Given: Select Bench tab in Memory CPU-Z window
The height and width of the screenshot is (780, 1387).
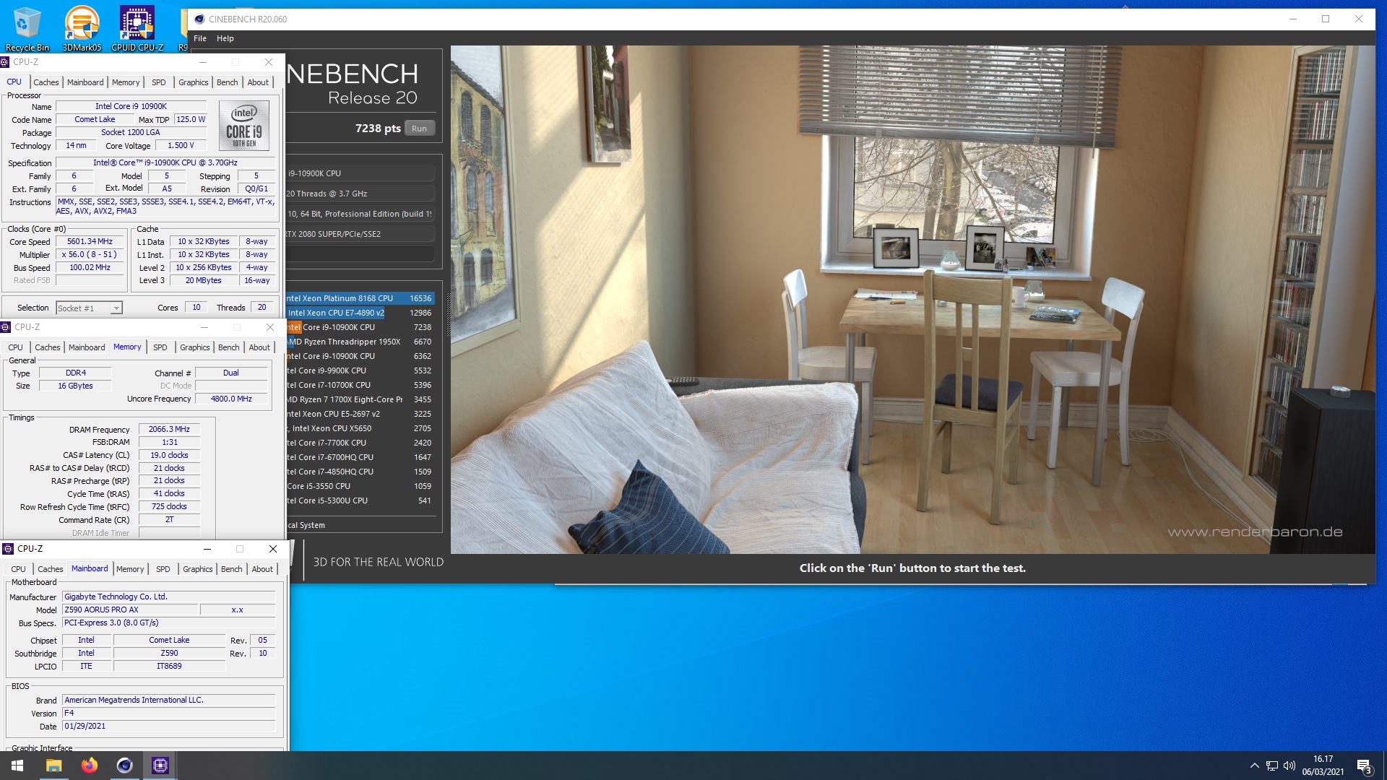Looking at the screenshot, I should point(228,347).
